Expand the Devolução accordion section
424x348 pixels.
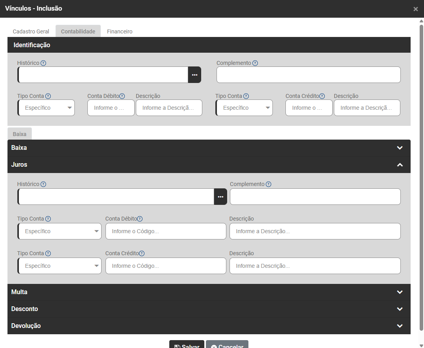point(209,326)
